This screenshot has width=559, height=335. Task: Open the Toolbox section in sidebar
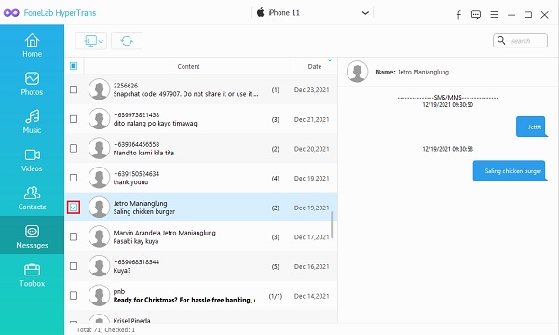[x=32, y=275]
